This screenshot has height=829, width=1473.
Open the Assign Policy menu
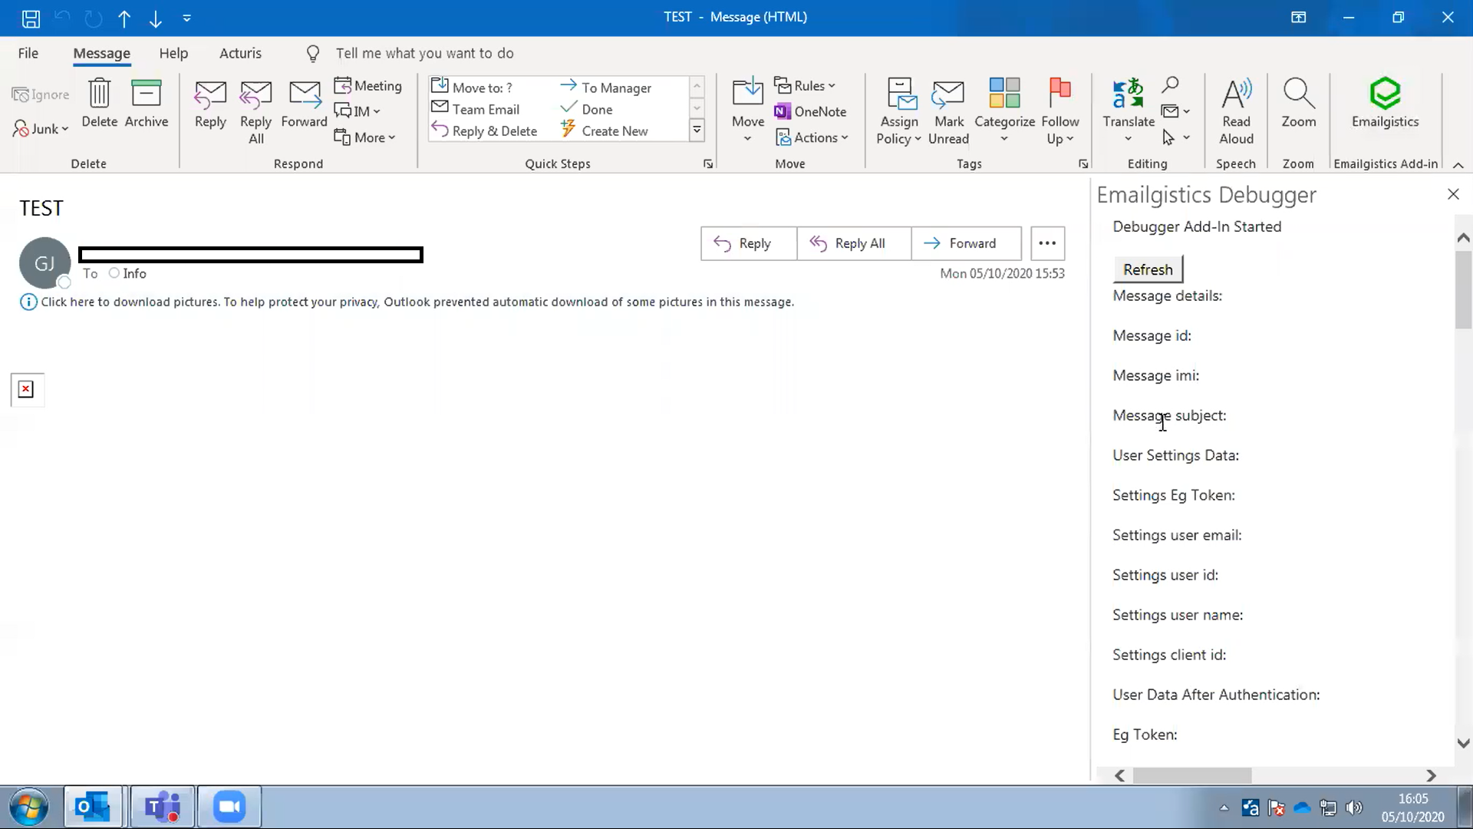tap(899, 112)
